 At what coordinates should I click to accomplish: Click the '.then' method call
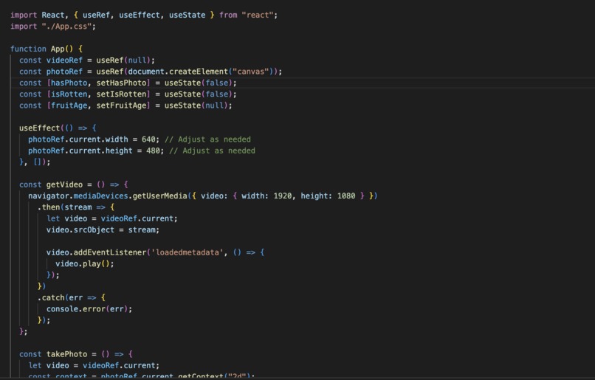click(49, 207)
